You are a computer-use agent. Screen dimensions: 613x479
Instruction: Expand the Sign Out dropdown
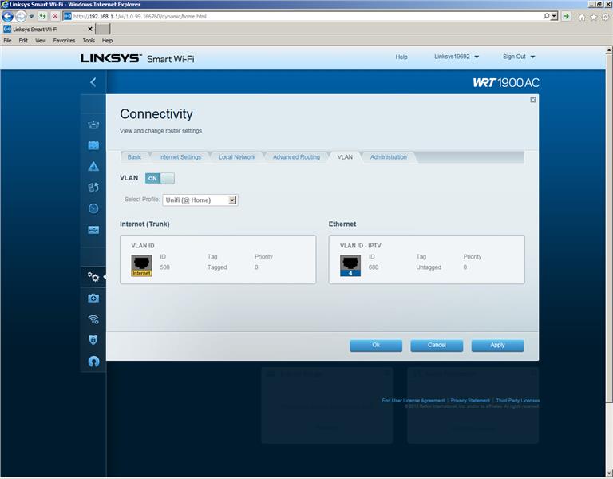point(518,57)
